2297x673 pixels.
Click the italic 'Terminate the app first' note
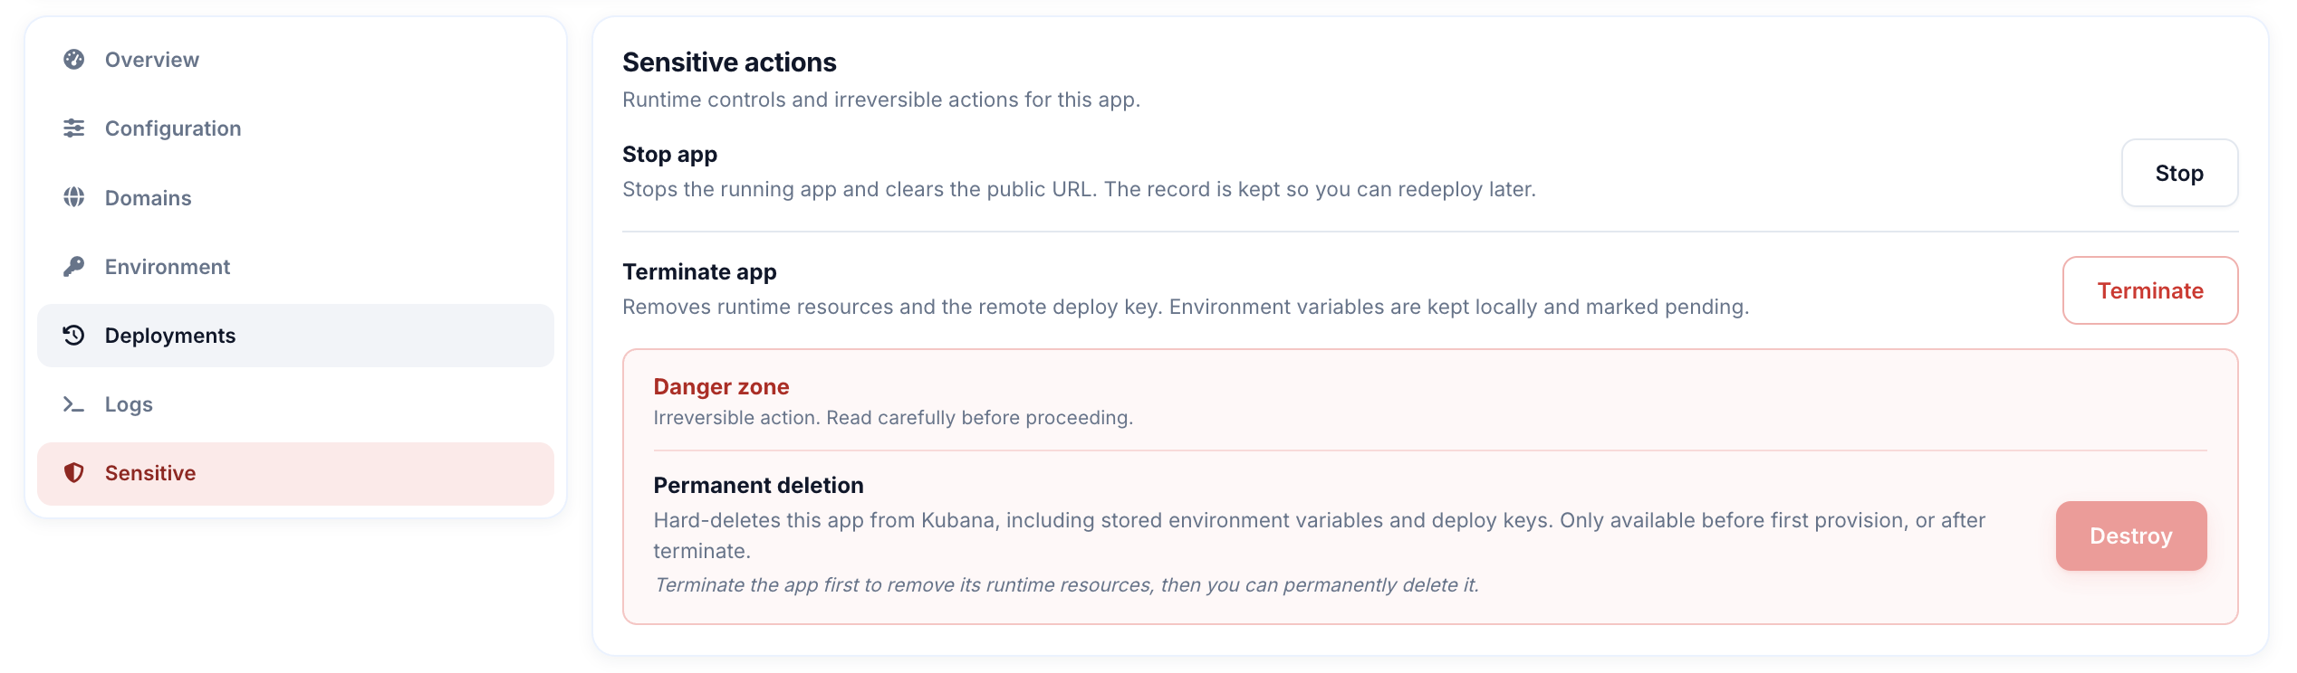1066,585
